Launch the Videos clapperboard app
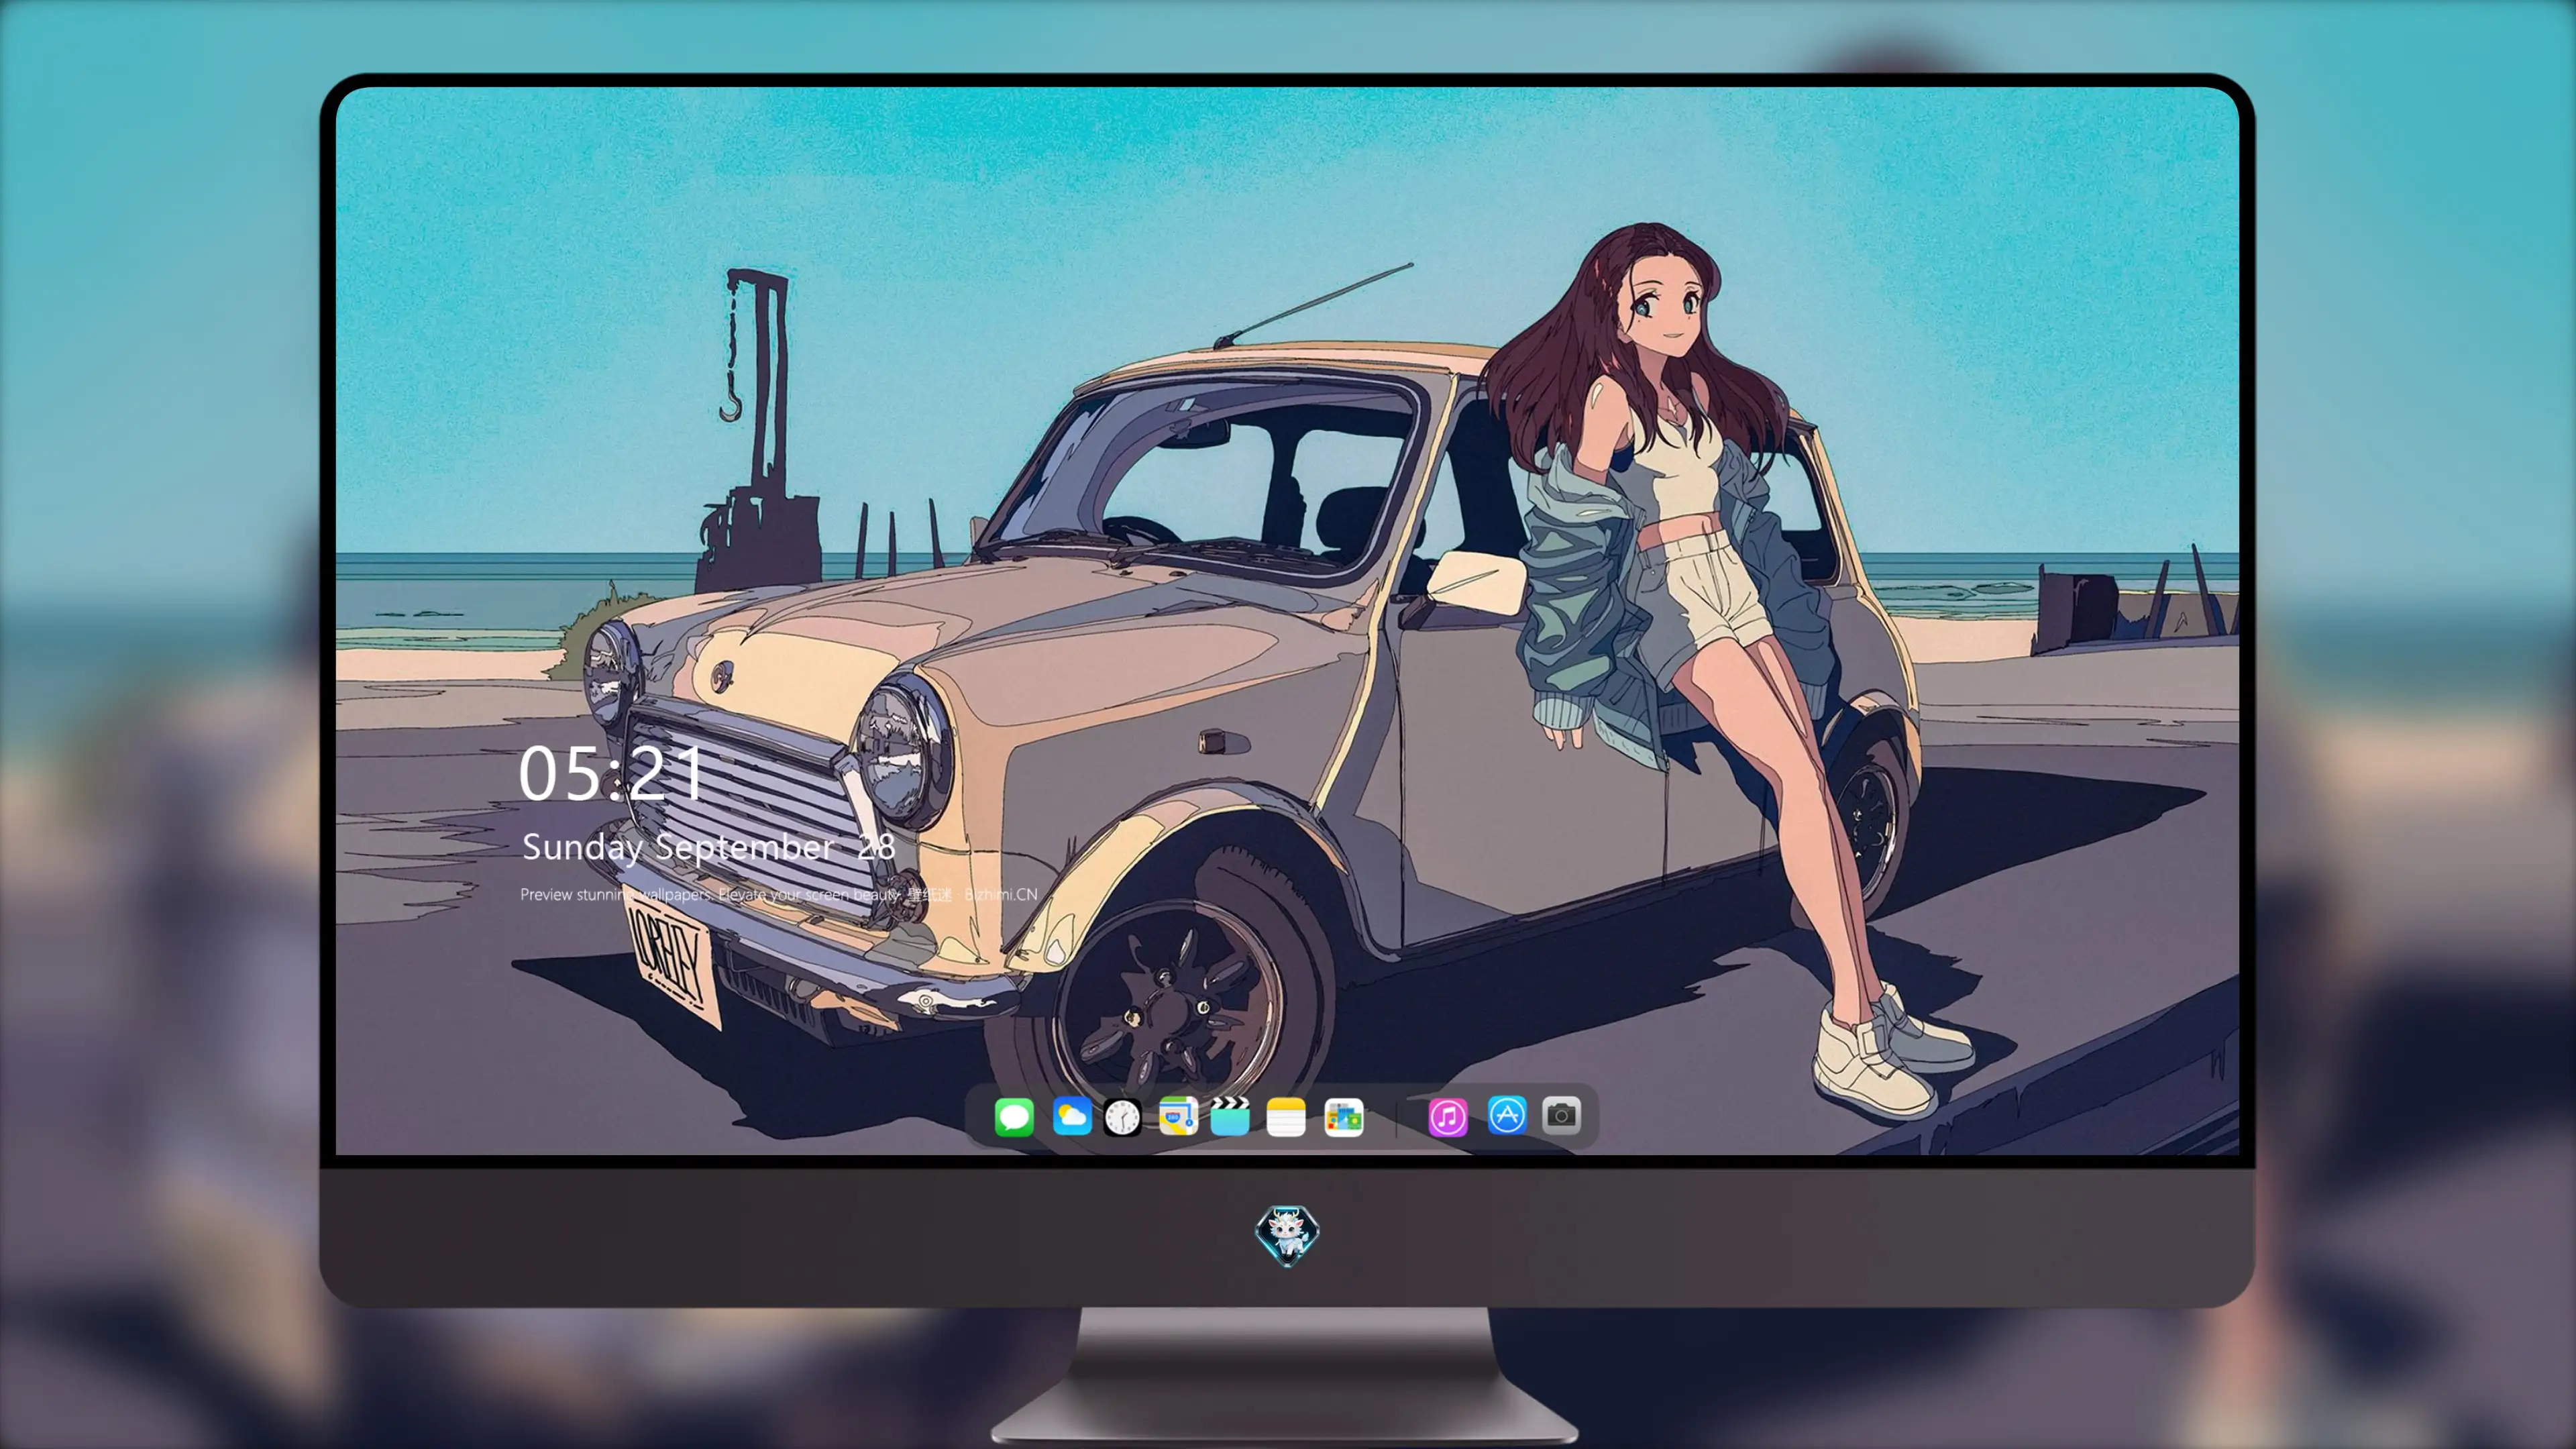Viewport: 2576px width, 1449px height. click(x=1230, y=1116)
